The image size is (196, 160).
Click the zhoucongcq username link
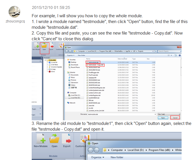tap(15, 21)
